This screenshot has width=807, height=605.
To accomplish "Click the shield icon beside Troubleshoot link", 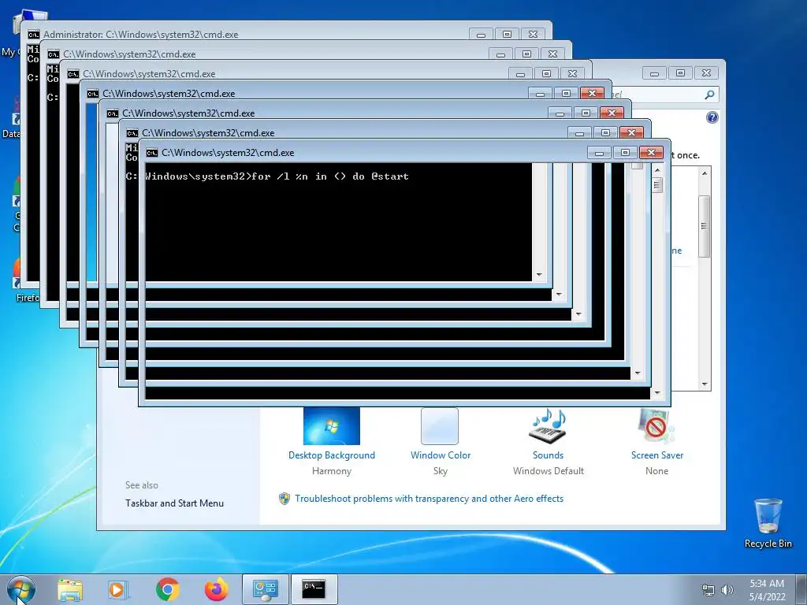I will pos(284,499).
